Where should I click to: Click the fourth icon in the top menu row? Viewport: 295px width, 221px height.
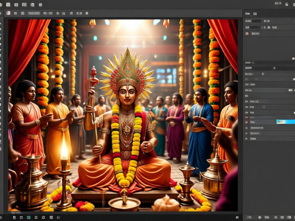coord(32,5)
